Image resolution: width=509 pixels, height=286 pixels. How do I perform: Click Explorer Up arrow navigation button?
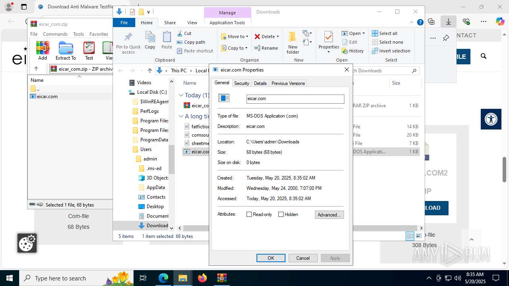[150, 71]
